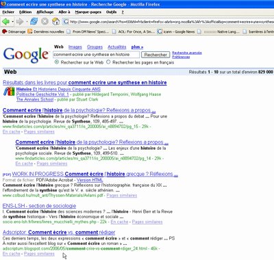Screen dimensions: 274x260
Task: Open the Démarrage bookmark
Action: [14, 31]
